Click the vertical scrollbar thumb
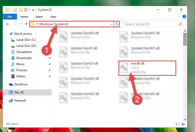Viewport: 195px width, 132px height. point(185,40)
